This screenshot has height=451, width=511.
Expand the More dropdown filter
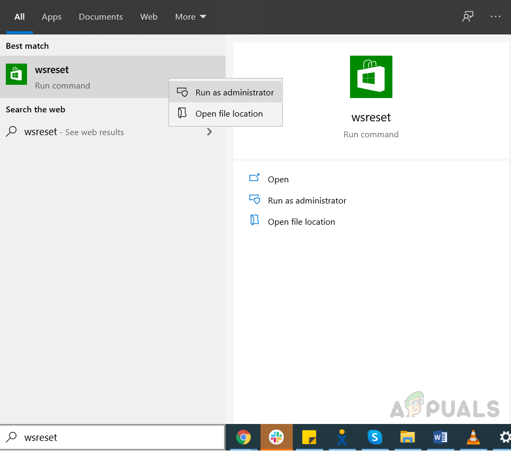(x=191, y=17)
